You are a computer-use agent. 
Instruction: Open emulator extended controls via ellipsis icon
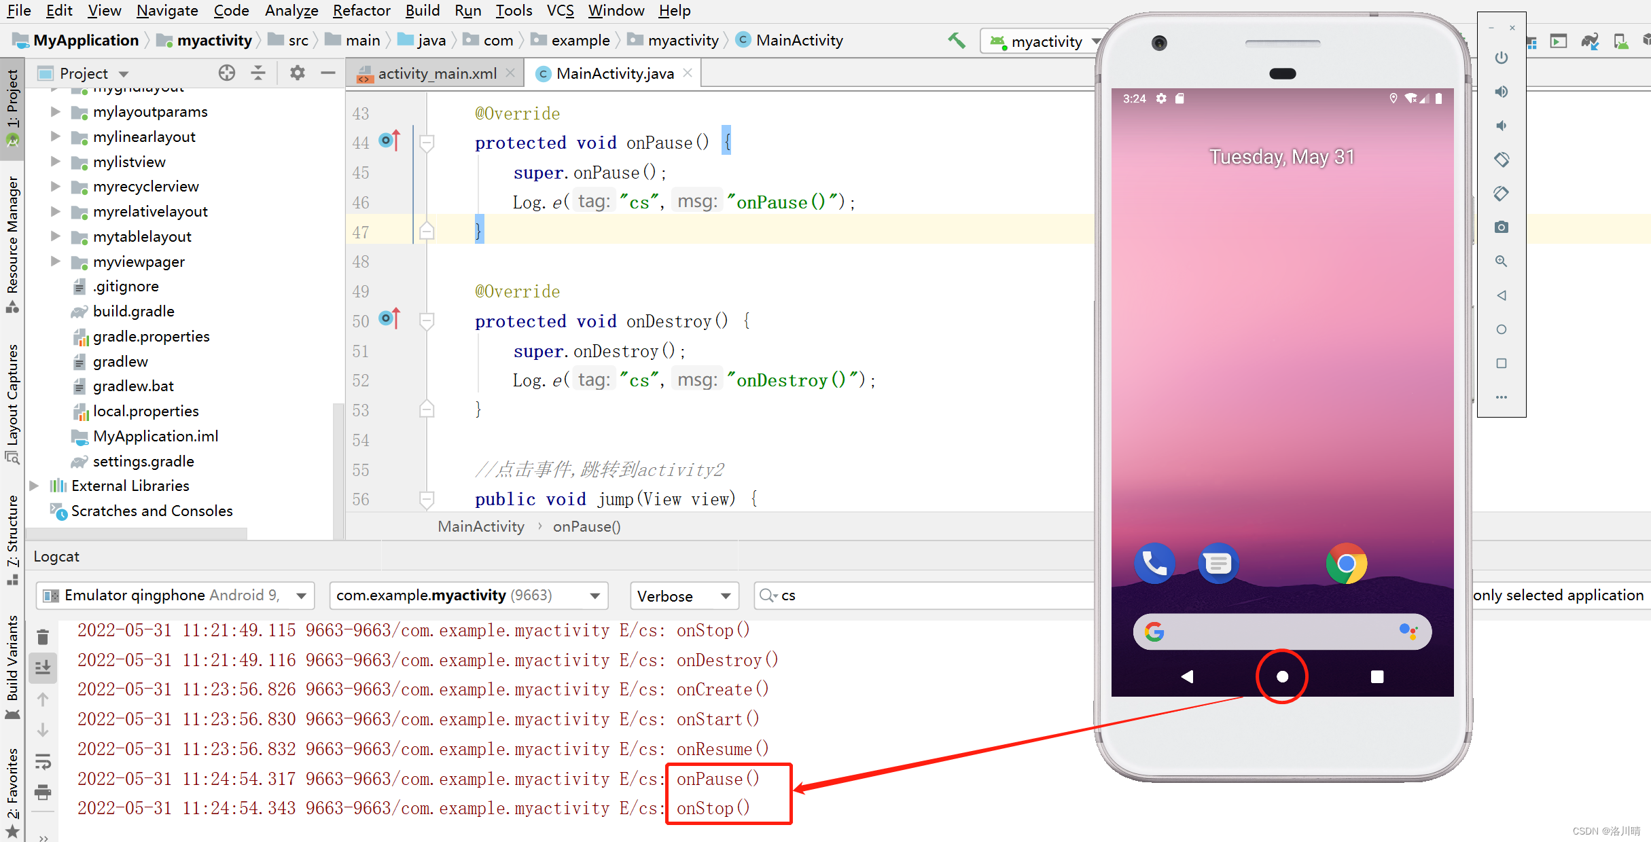(x=1502, y=397)
